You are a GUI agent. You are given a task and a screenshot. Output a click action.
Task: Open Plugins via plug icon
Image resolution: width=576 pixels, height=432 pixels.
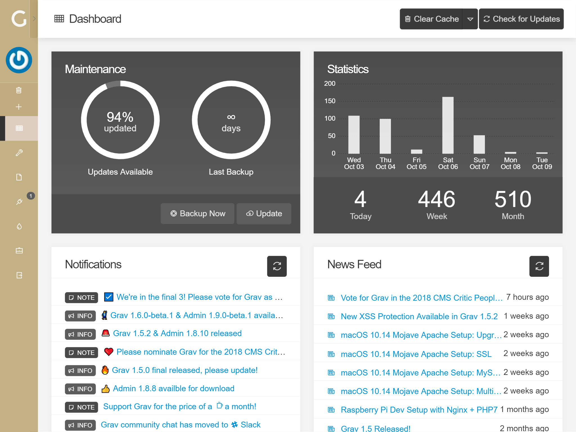pos(19,202)
